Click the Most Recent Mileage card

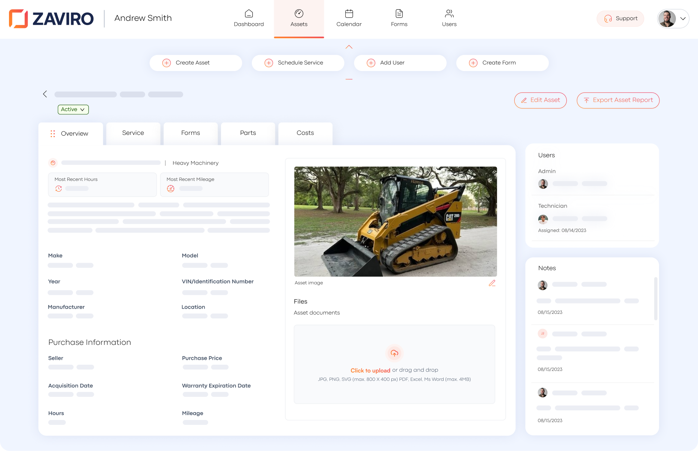pos(214,185)
